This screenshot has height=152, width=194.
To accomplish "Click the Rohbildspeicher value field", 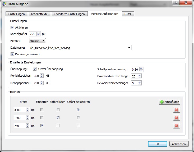I will coord(36,76).
